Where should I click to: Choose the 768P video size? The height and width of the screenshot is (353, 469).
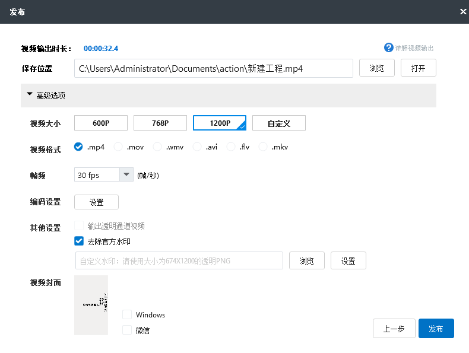[x=160, y=123]
